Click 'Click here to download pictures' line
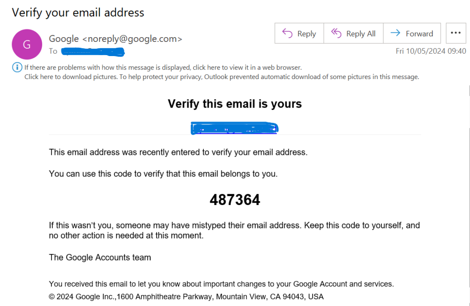The width and height of the screenshot is (470, 306). click(222, 77)
